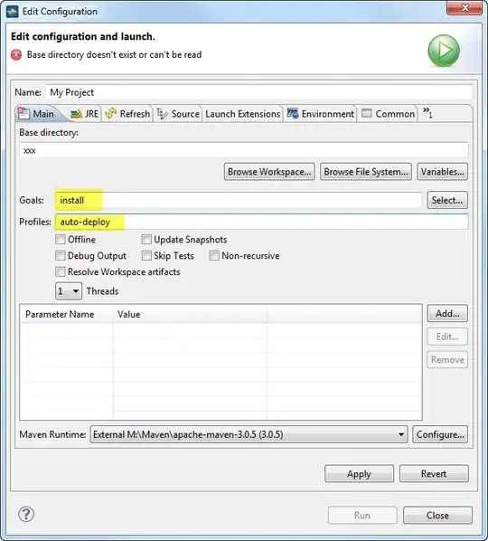The image size is (488, 541).
Task: Click the Browse Workspace button
Action: (x=269, y=172)
